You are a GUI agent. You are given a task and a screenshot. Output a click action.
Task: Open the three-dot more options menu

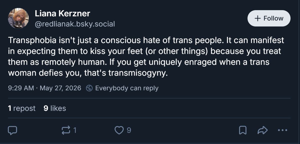(282, 130)
